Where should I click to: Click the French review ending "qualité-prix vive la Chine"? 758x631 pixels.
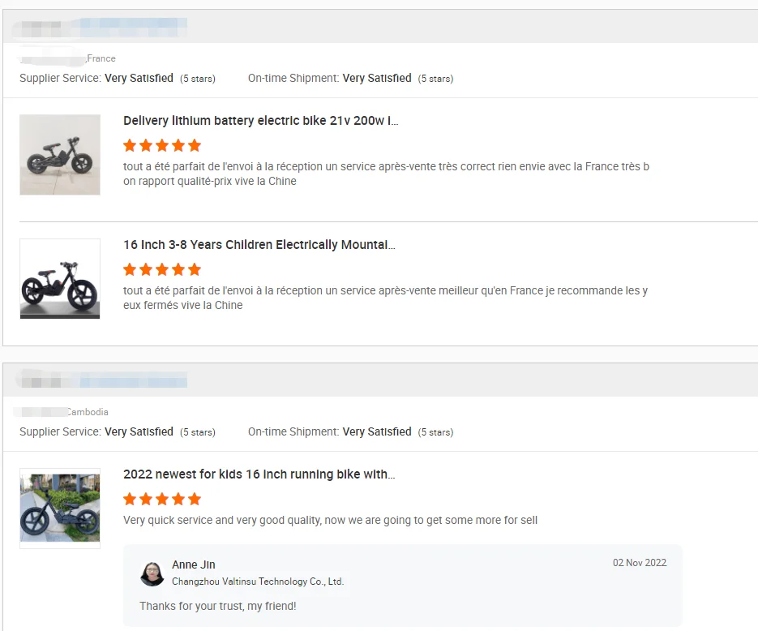(x=386, y=174)
